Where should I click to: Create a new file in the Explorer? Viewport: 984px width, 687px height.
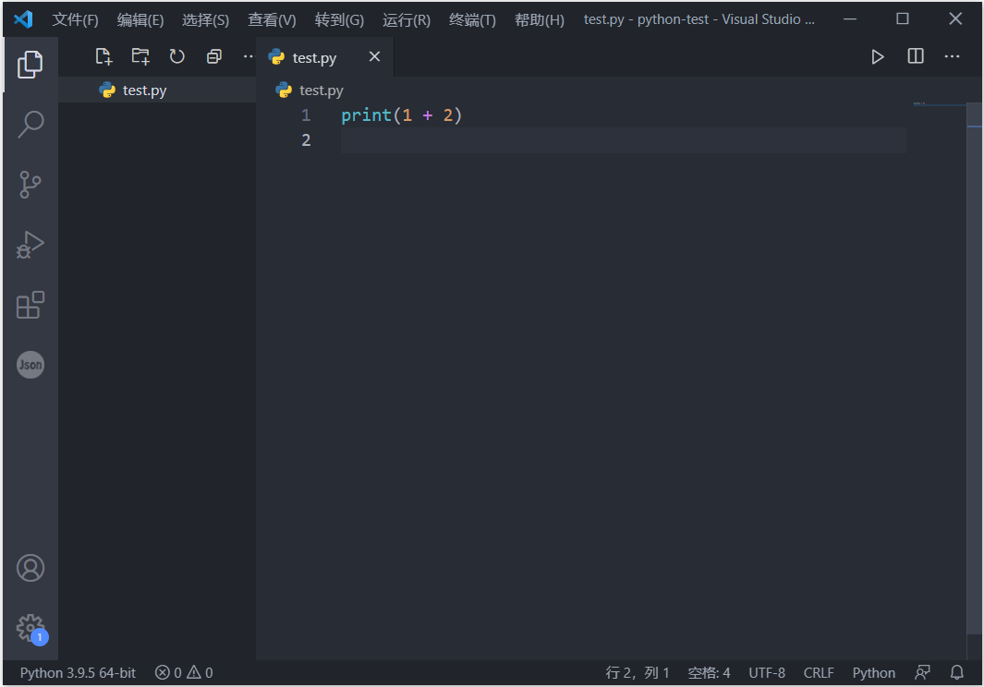pos(103,56)
